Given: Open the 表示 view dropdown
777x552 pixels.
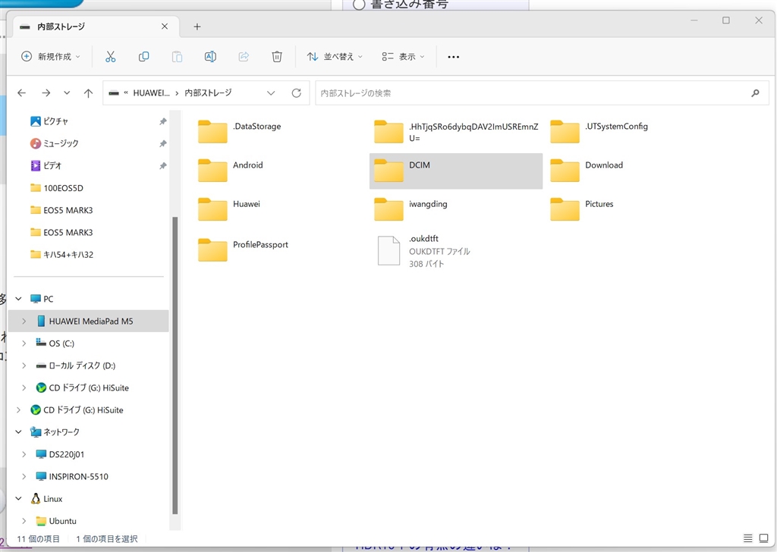Looking at the screenshot, I should pyautogui.click(x=404, y=56).
